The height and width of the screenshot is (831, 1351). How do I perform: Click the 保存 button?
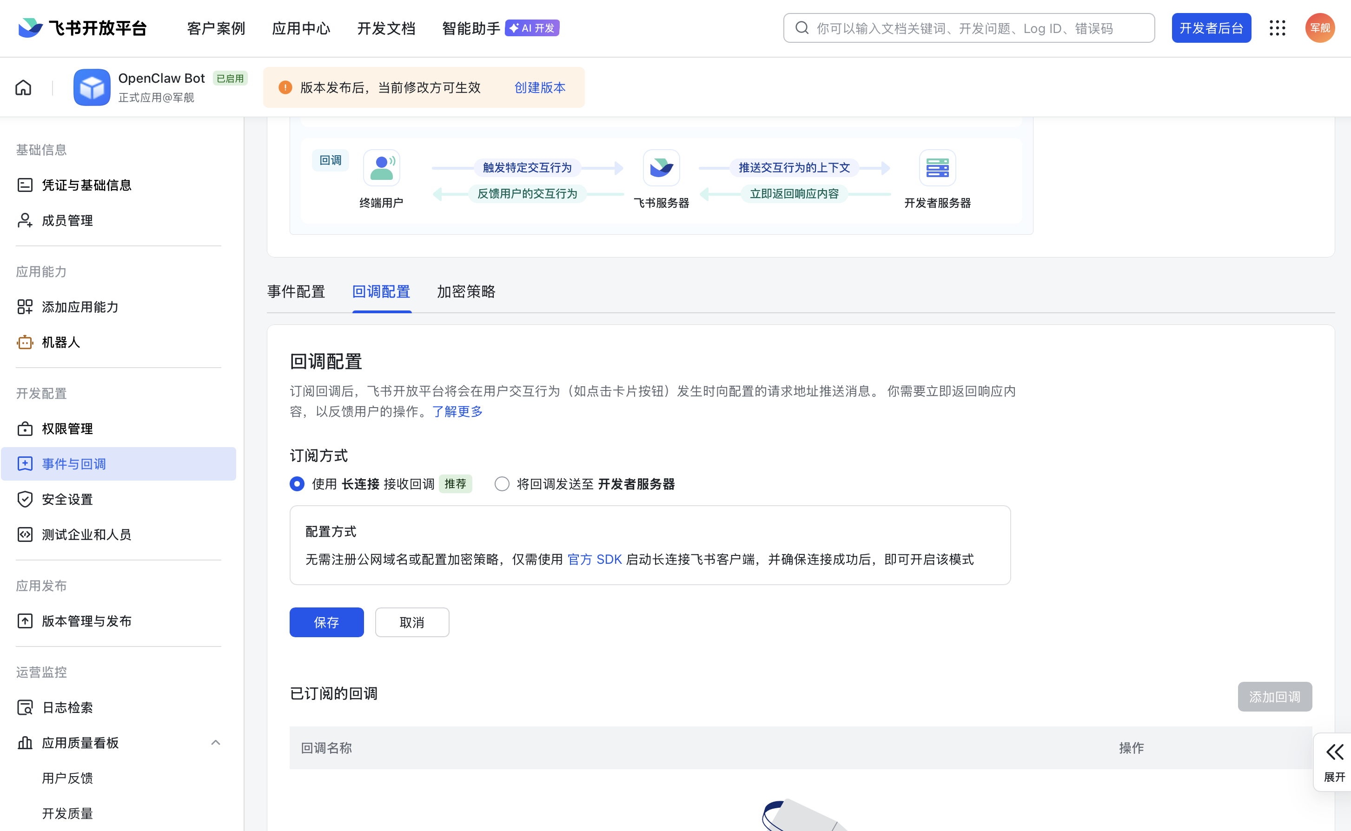point(326,622)
